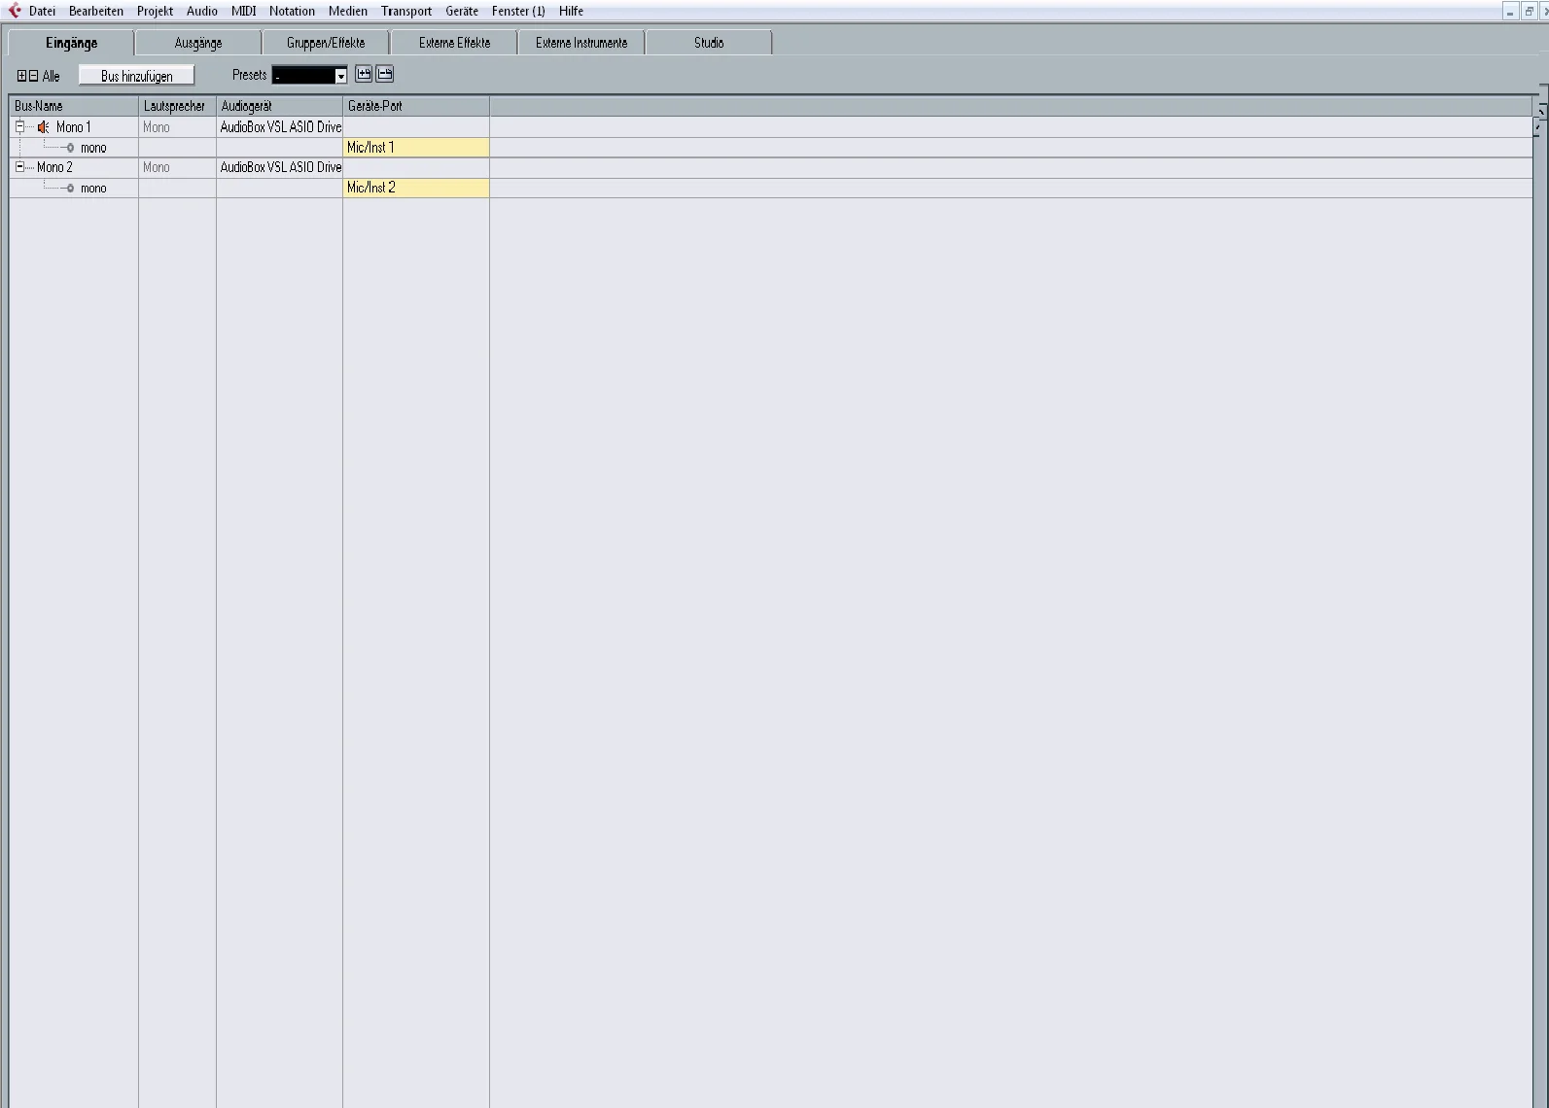Store a preset with the plus preset icon
Screen dimensions: 1549x1108
[364, 74]
